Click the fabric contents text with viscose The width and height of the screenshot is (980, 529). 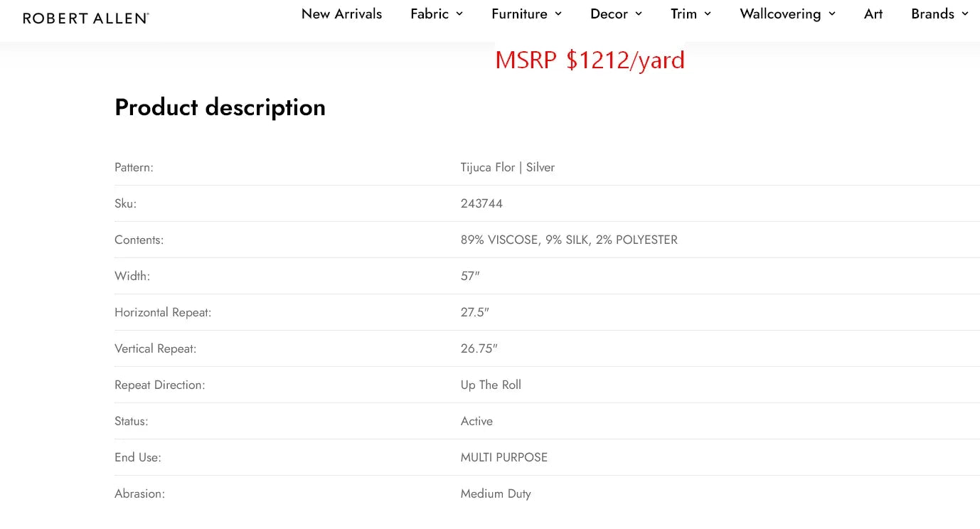(x=569, y=240)
